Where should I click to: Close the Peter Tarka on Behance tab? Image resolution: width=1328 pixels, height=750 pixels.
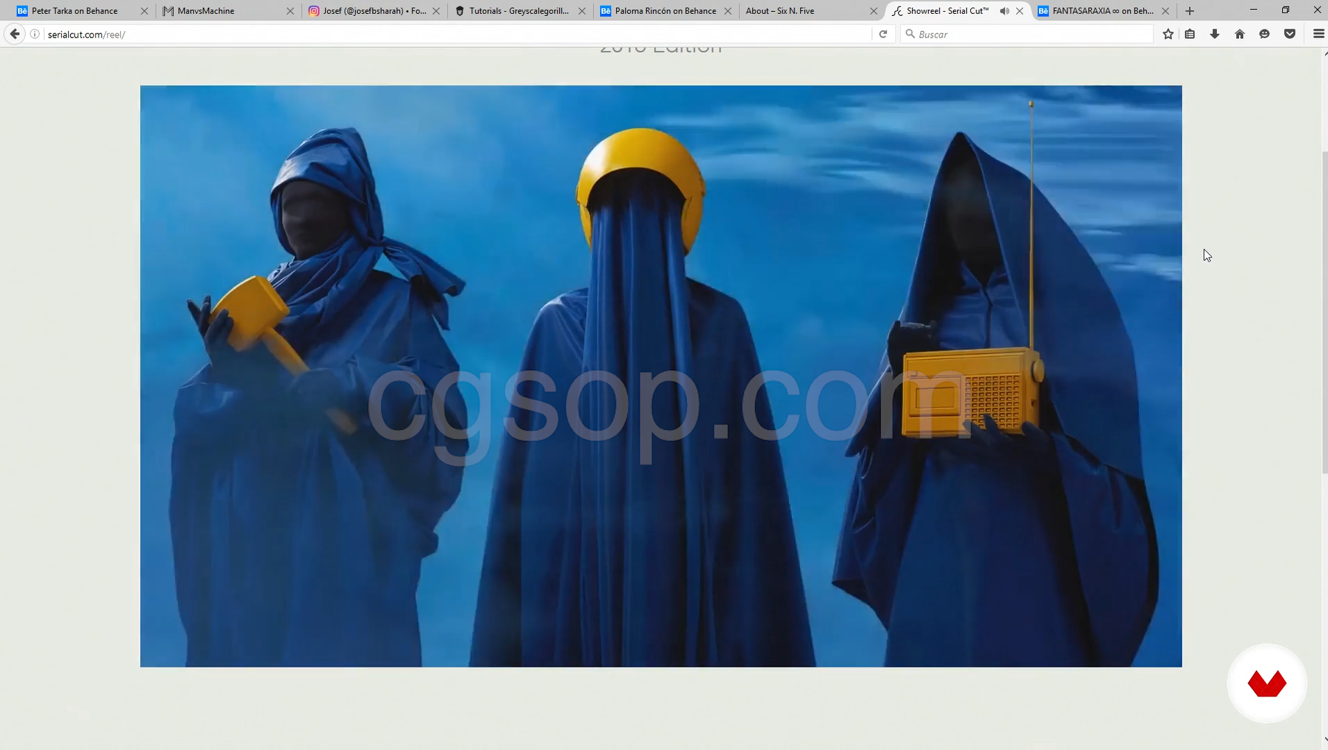click(144, 11)
